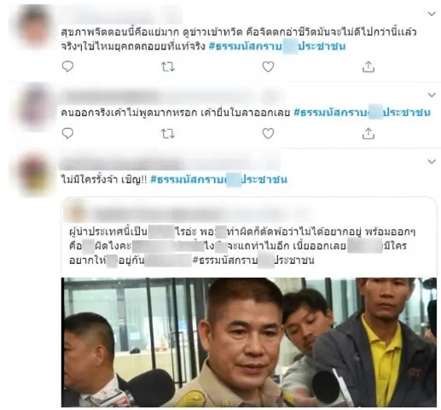Reply to the second tweet about resigning
Screen dimensions: 441x410
[x=67, y=133]
